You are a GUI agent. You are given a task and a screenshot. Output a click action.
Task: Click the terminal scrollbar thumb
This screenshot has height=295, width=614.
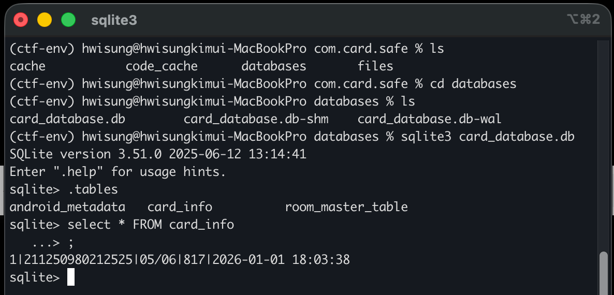[x=603, y=272]
